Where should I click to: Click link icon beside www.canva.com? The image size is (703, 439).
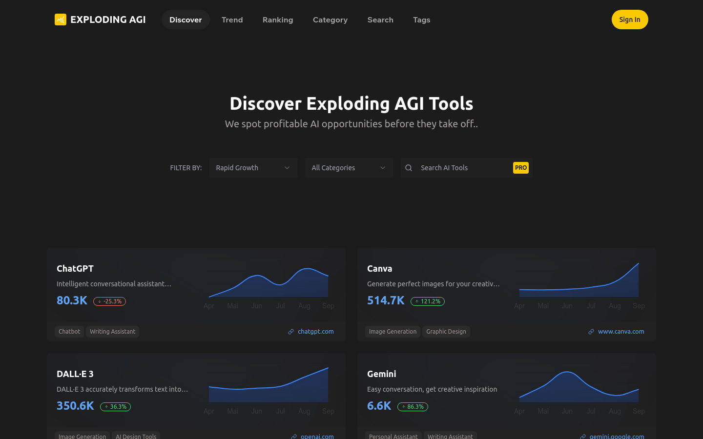(x=591, y=332)
